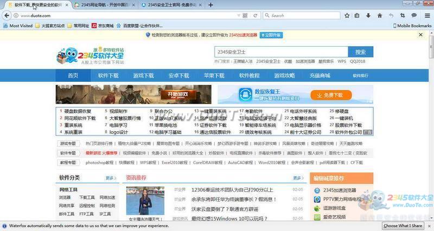Open the downloads arrow icon
434x231 pixels.
[368, 16]
